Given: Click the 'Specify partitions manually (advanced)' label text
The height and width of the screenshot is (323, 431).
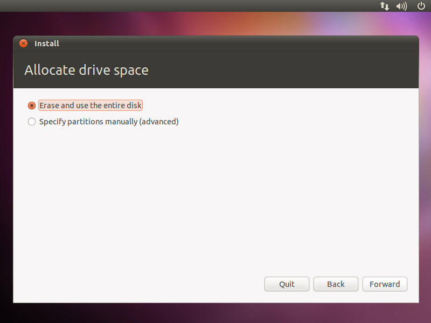Looking at the screenshot, I should coord(109,122).
